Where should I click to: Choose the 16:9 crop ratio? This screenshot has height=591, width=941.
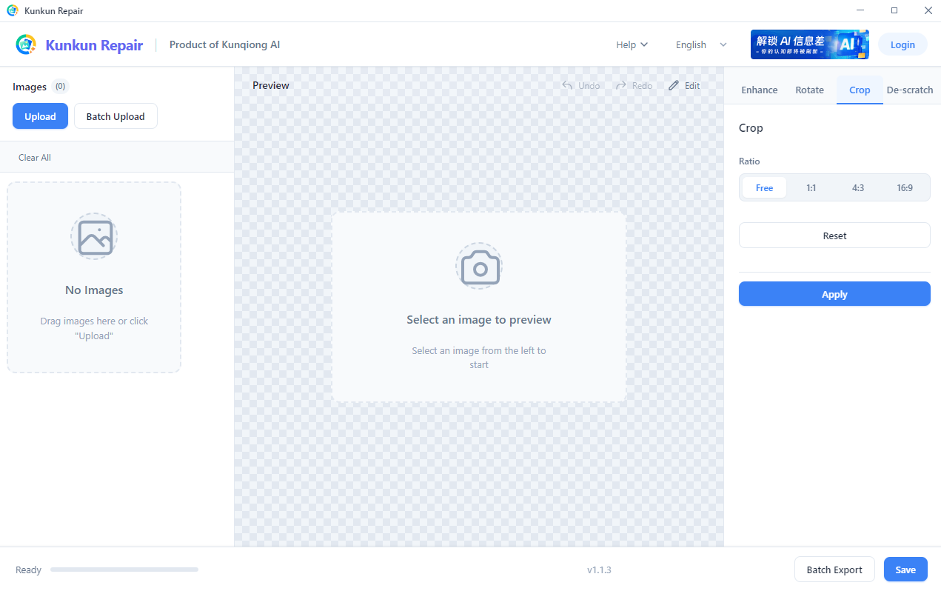point(905,188)
